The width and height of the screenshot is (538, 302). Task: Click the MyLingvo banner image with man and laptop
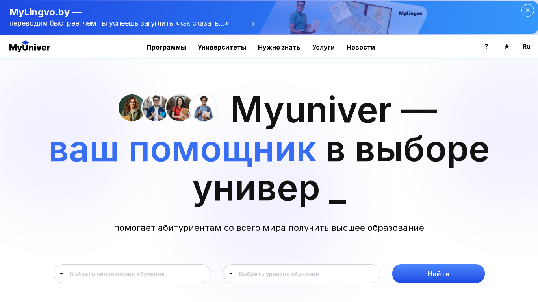(343, 17)
